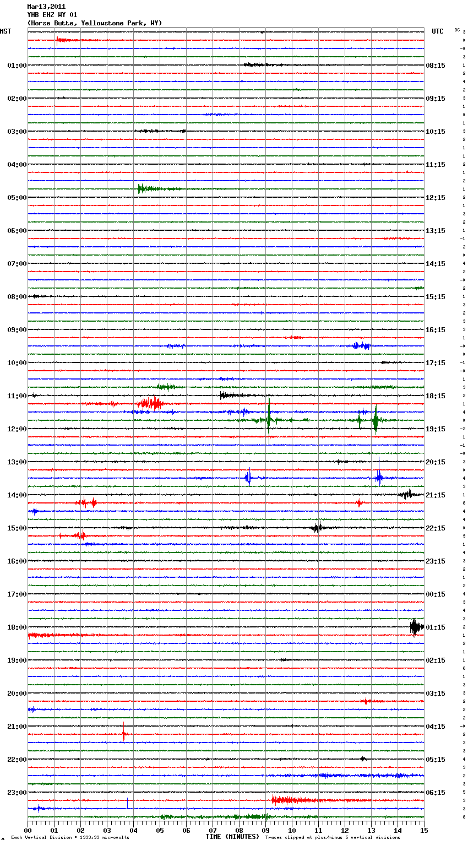Screen dimensions: 468x845
Task: Click the '15' tick on the minutes axis
Action: pos(424,830)
